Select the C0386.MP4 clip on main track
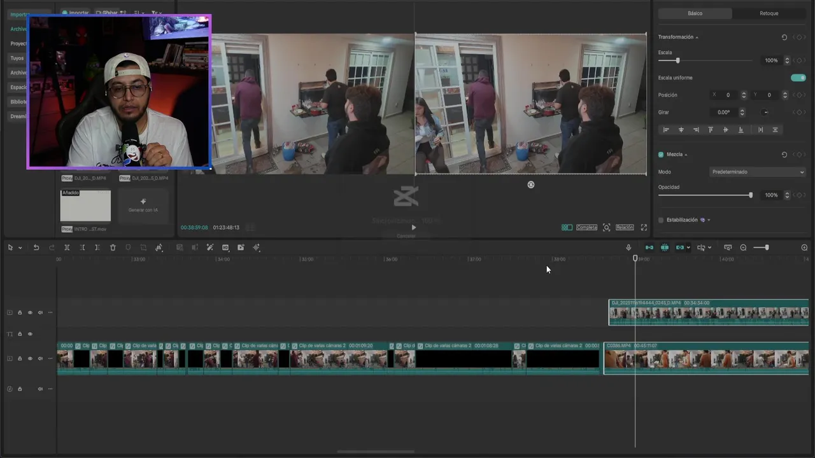This screenshot has height=458, width=815. [x=706, y=358]
